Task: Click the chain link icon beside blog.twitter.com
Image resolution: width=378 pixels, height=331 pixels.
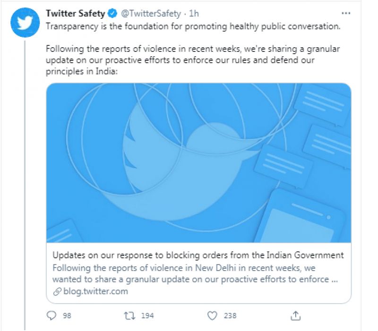Action: 57,291
